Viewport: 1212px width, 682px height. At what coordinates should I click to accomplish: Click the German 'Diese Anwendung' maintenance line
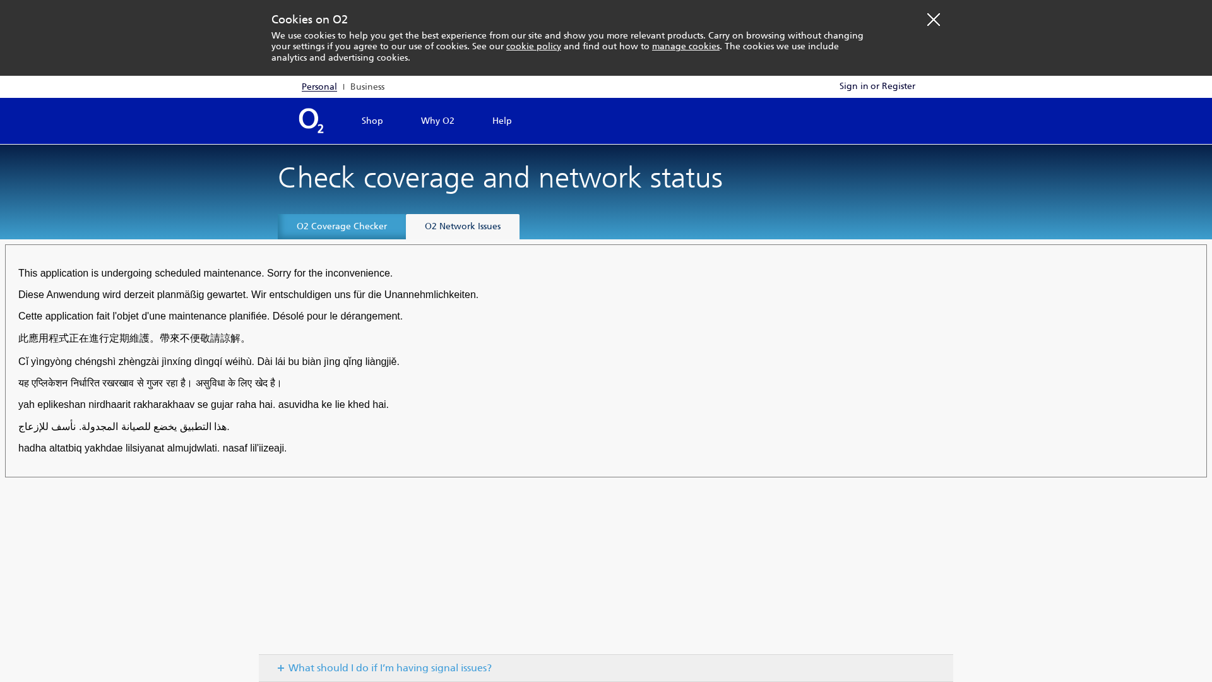point(248,295)
